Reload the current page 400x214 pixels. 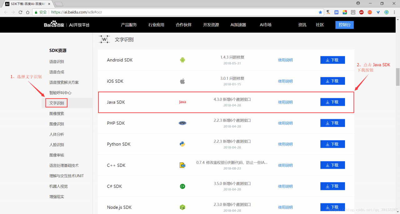point(20,12)
